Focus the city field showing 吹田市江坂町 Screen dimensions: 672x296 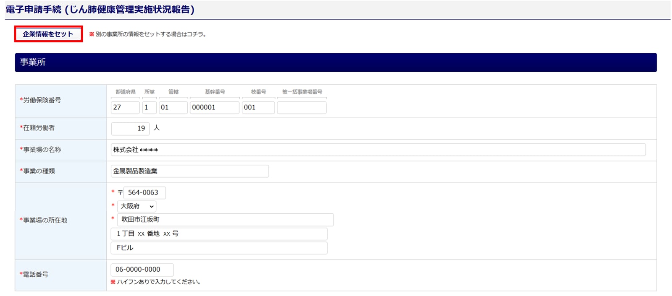click(225, 220)
